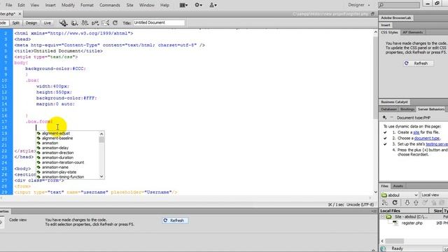Viewport: 448px width, 252px height.
Task: Click W3C validation icon
Action: pos(95,23)
